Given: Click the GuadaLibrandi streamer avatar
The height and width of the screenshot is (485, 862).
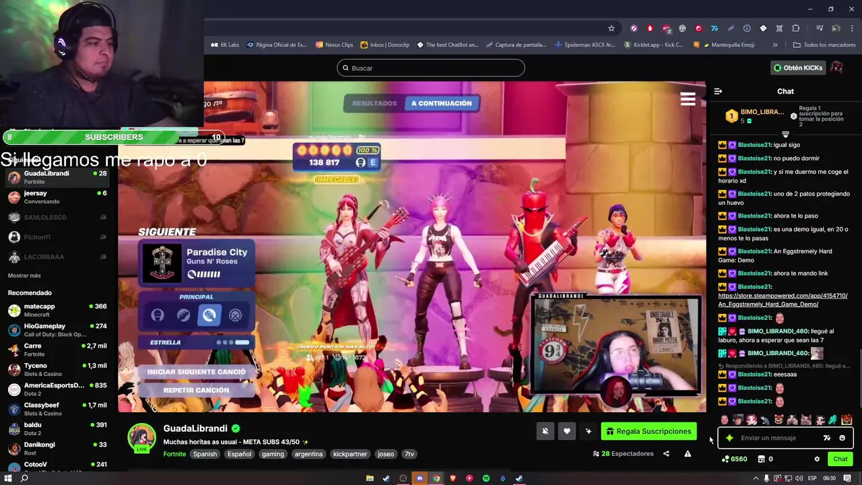Looking at the screenshot, I should pos(142,438).
